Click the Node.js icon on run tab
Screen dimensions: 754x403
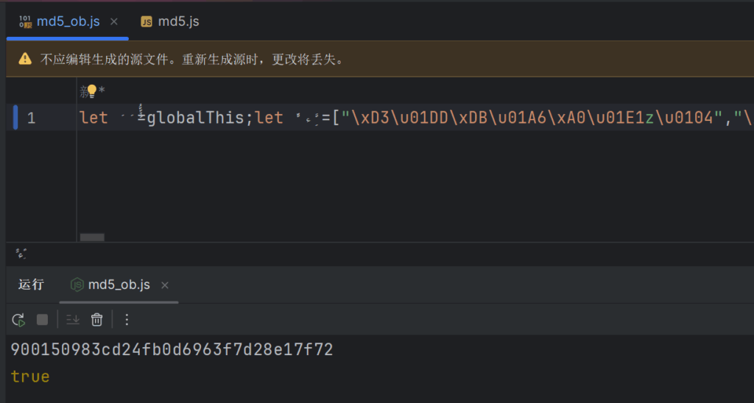(77, 284)
